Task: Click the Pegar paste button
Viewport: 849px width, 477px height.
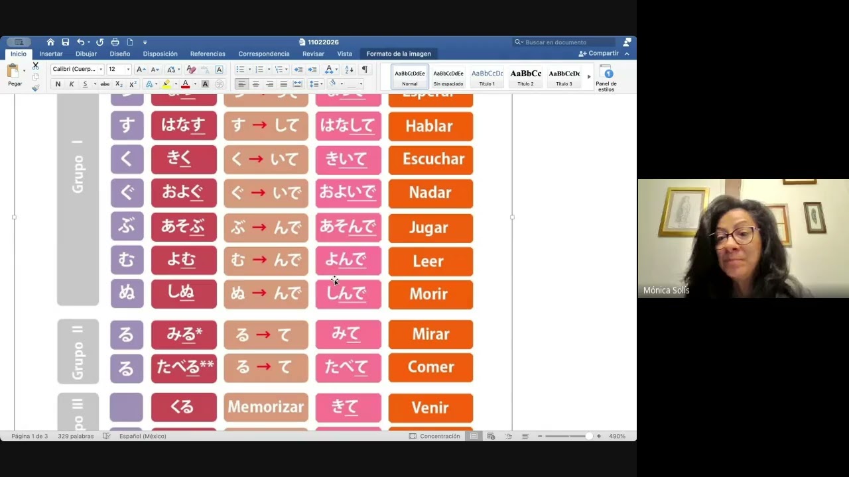Action: click(x=13, y=75)
